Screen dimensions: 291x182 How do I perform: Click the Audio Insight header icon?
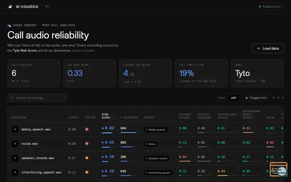[x=9, y=25]
